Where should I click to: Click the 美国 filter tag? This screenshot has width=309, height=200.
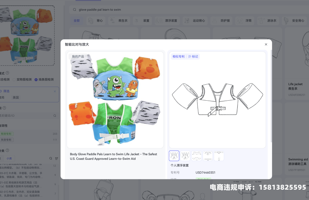point(16,97)
